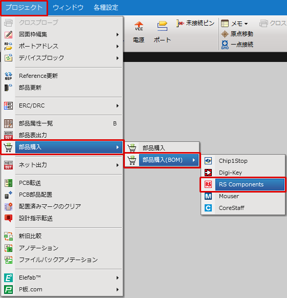Click the 原点移動 origin move icon
The width and height of the screenshot is (287, 298).
point(225,34)
